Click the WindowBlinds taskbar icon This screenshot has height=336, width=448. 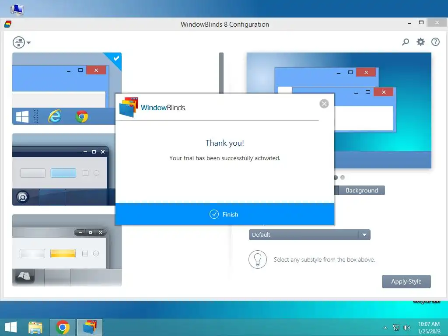(x=90, y=327)
